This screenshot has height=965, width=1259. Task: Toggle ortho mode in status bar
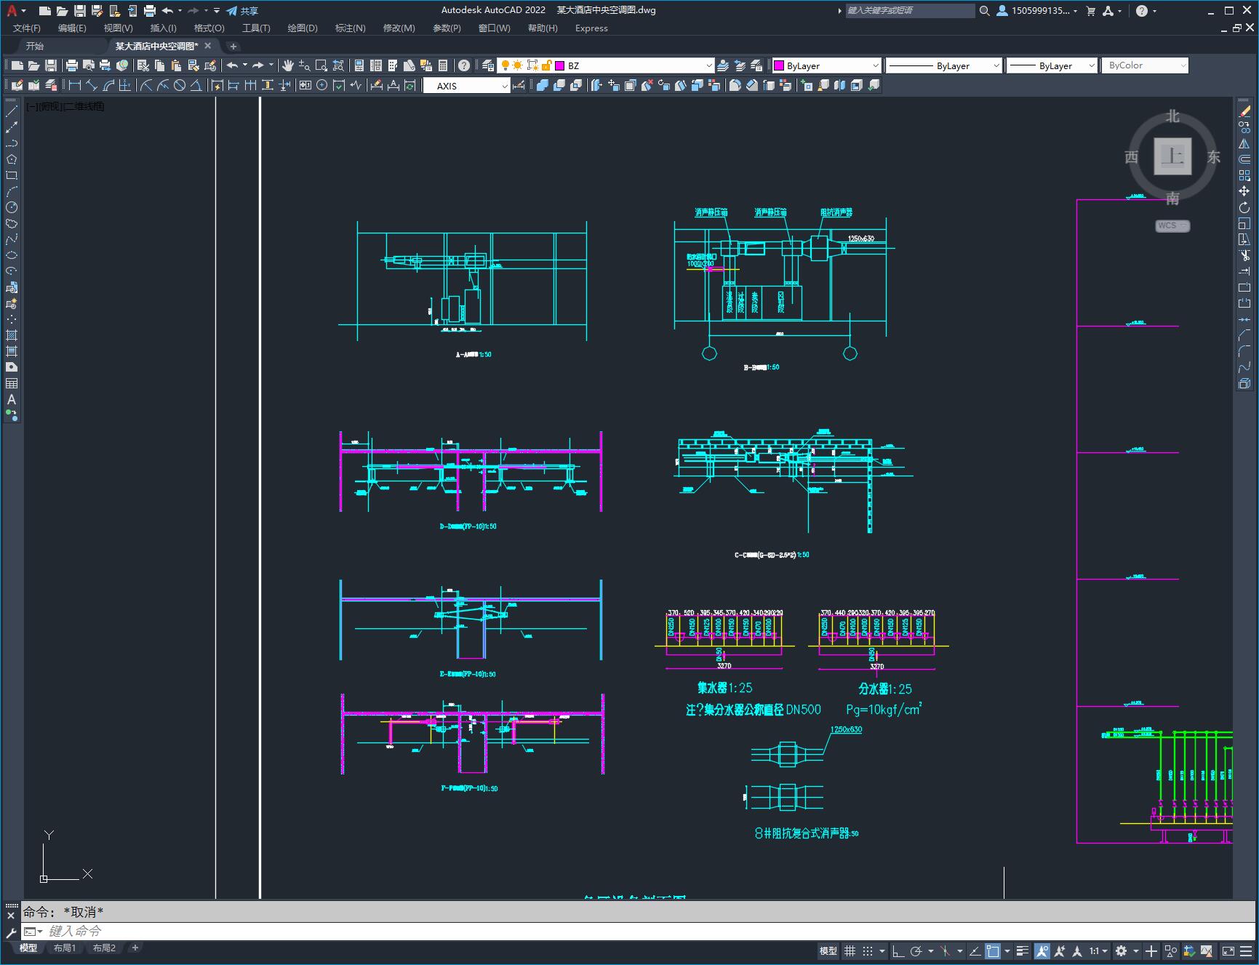(898, 950)
